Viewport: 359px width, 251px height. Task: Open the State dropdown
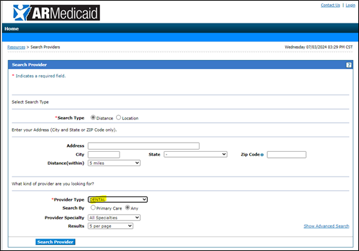(x=195, y=154)
